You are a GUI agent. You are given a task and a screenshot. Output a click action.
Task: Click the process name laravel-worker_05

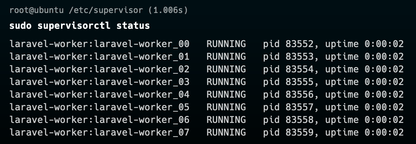coord(142,107)
